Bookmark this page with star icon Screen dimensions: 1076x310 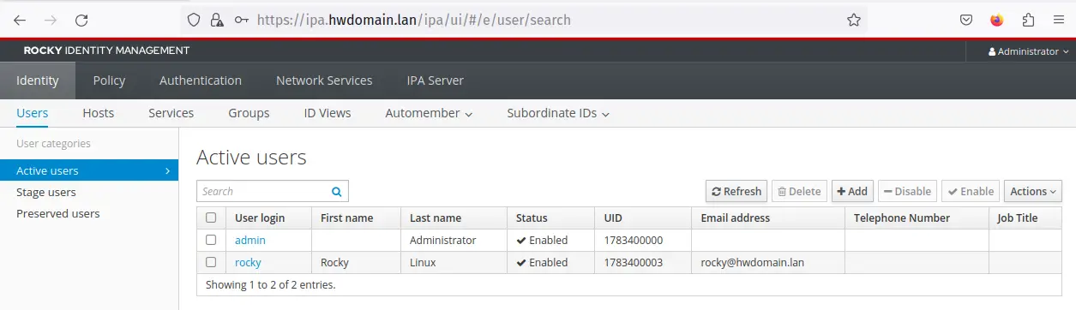853,20
